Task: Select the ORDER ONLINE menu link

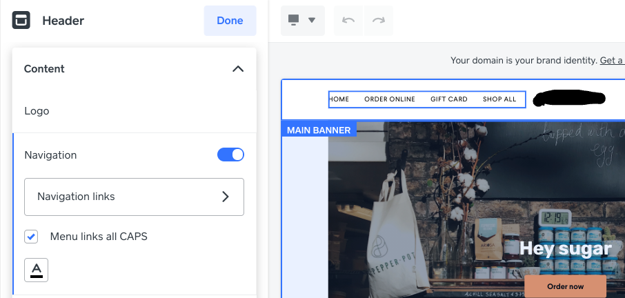Action: pos(390,99)
